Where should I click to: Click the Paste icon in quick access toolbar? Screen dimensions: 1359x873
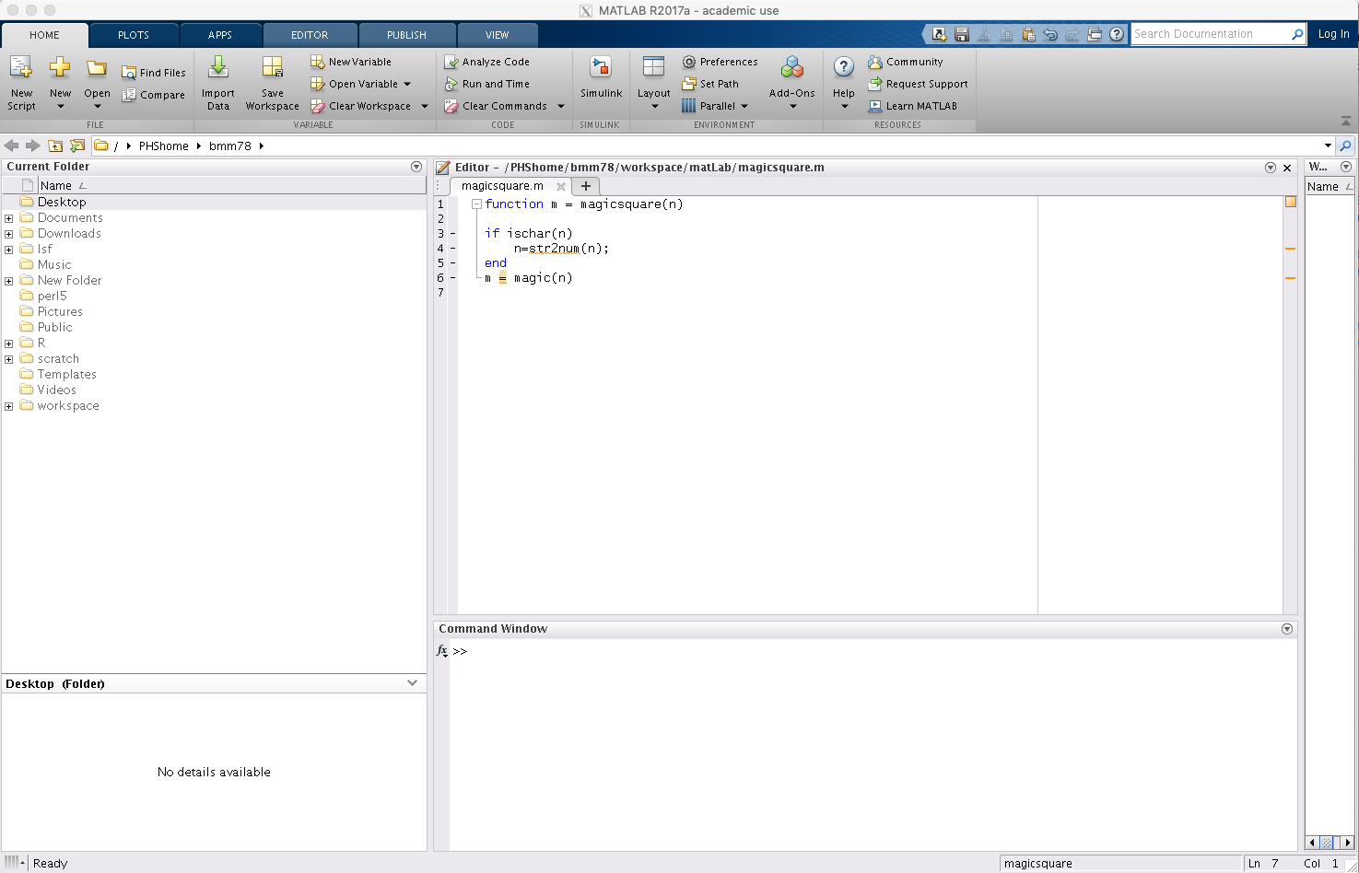(1028, 34)
